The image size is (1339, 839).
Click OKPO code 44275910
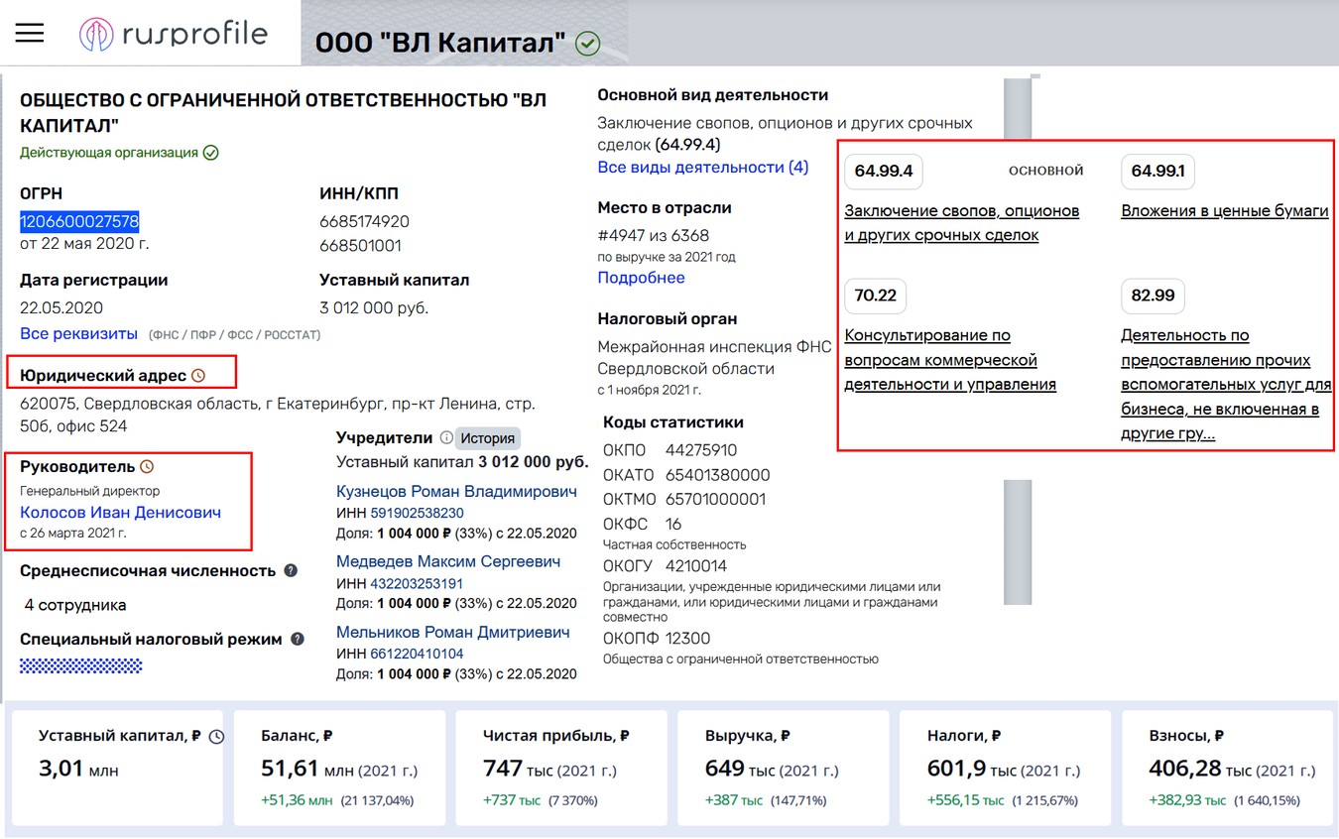click(701, 450)
